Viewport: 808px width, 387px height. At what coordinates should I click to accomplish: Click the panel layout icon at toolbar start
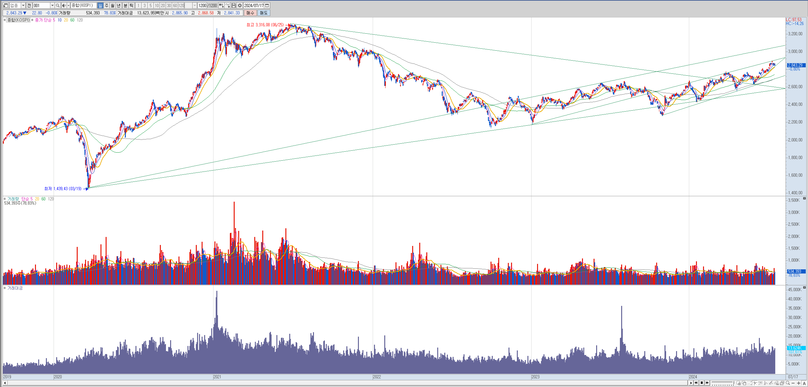tap(5, 5)
